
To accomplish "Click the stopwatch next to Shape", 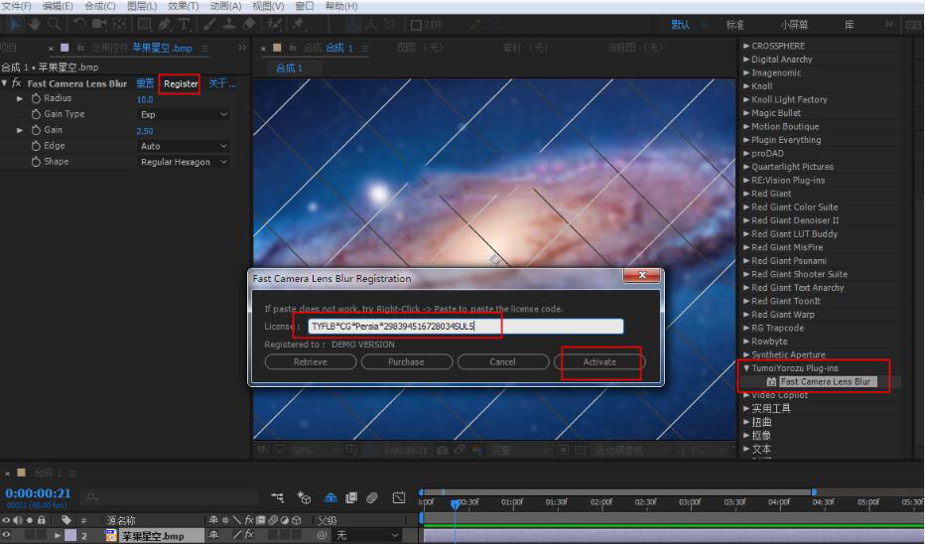I will pyautogui.click(x=36, y=162).
